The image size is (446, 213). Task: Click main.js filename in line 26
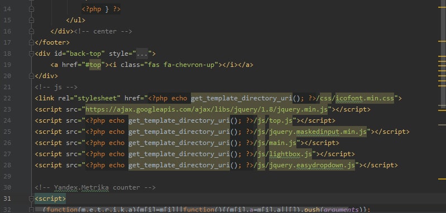click(x=283, y=143)
